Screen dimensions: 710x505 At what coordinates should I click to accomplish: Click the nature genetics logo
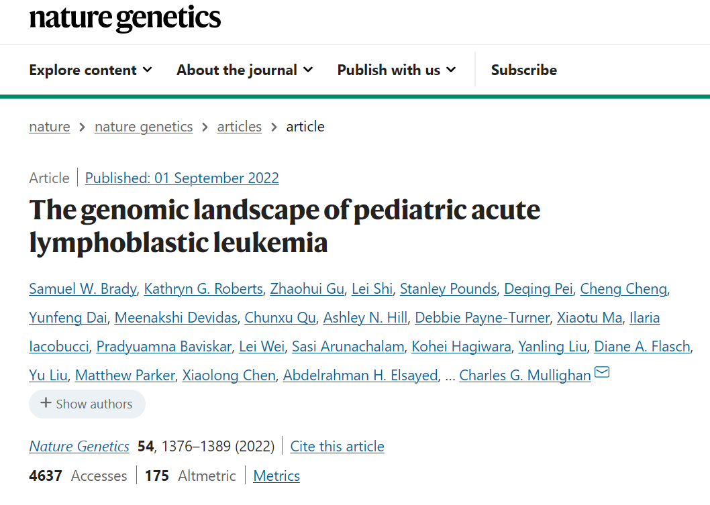[125, 19]
